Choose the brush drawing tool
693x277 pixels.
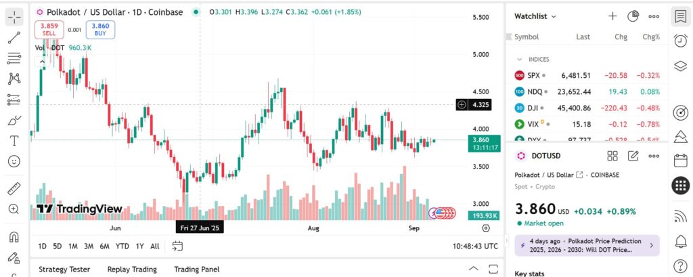[x=14, y=120]
